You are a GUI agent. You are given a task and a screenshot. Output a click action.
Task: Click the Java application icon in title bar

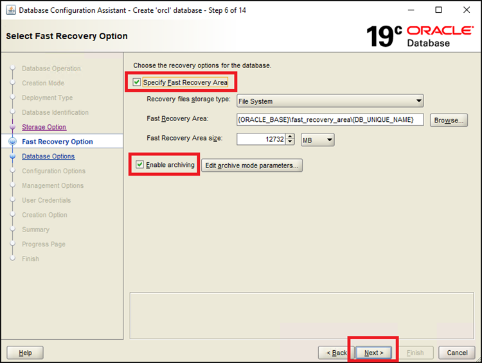click(11, 10)
